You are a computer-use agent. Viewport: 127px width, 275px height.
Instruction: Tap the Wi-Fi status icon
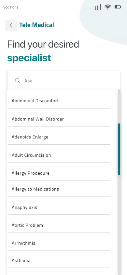pyautogui.click(x=108, y=7)
